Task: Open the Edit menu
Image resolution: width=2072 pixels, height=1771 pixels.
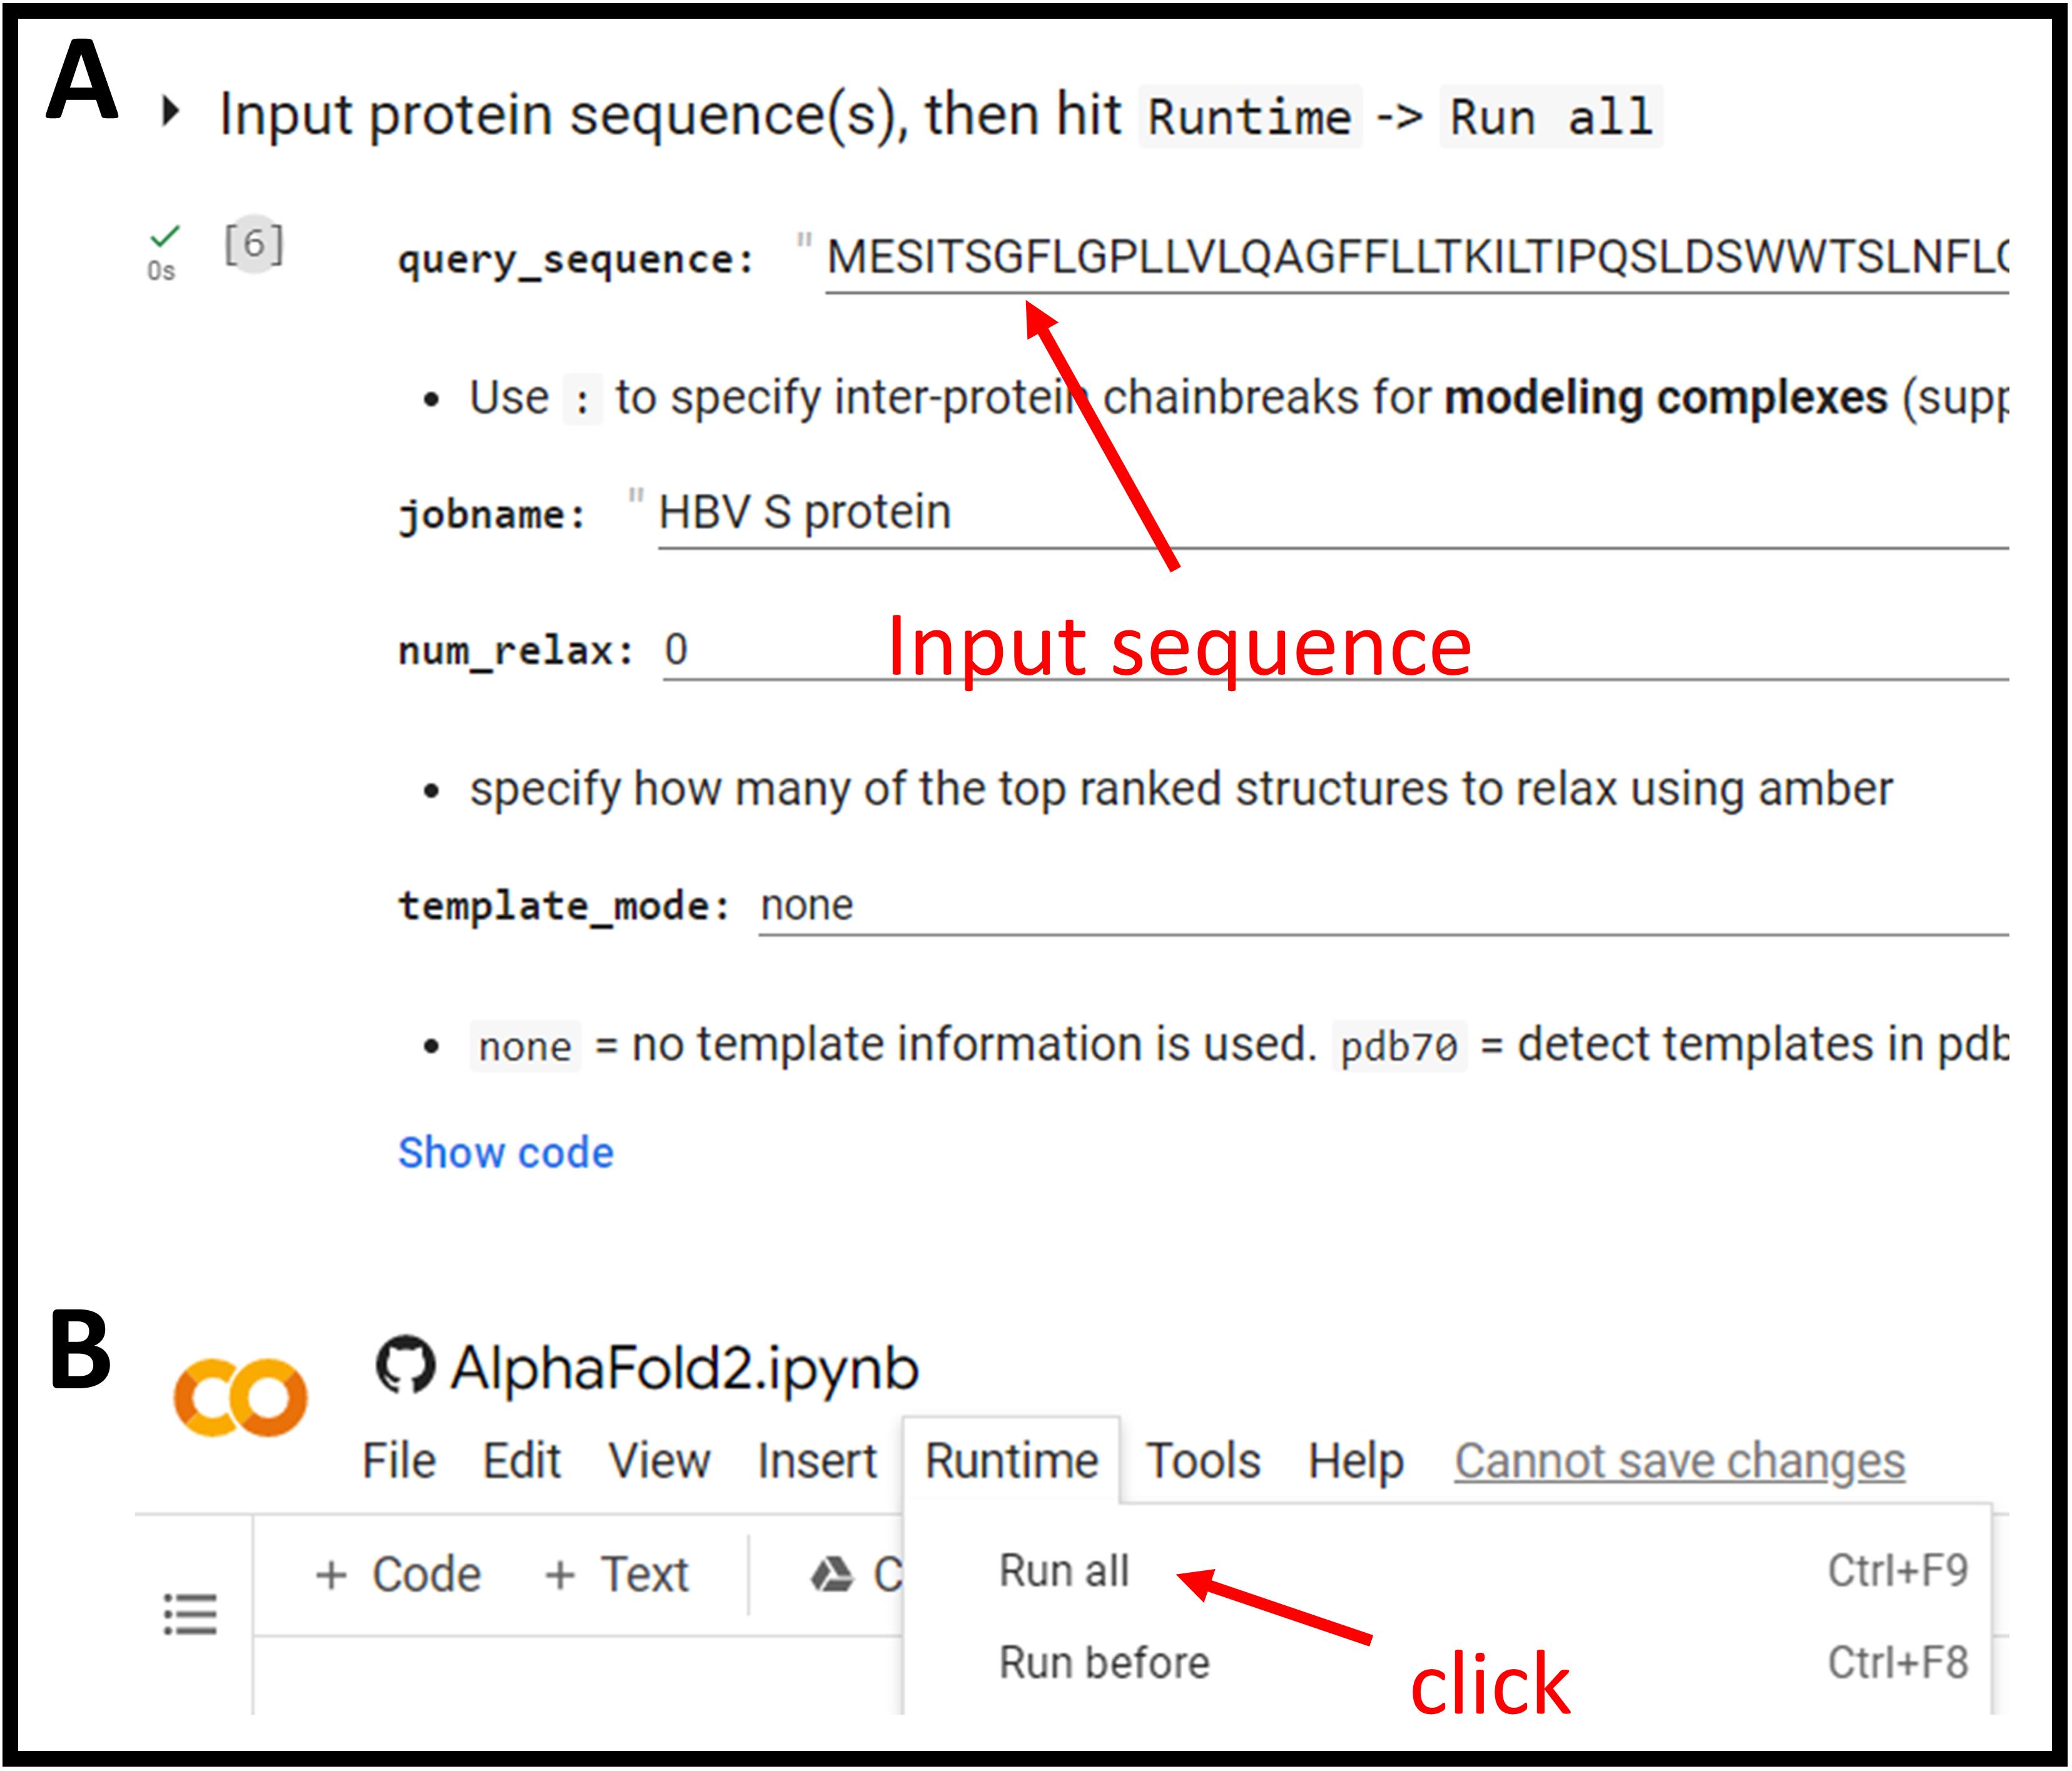Action: (x=521, y=1461)
